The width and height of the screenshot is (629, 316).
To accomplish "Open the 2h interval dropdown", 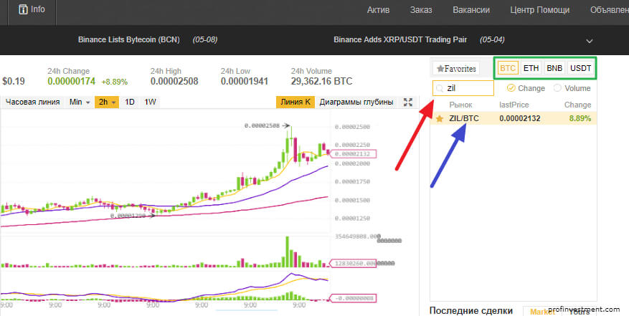I will pyautogui.click(x=107, y=102).
